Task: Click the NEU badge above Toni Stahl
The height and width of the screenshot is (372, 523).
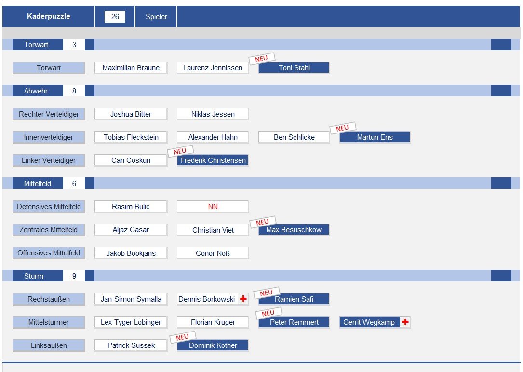Action: coord(262,58)
